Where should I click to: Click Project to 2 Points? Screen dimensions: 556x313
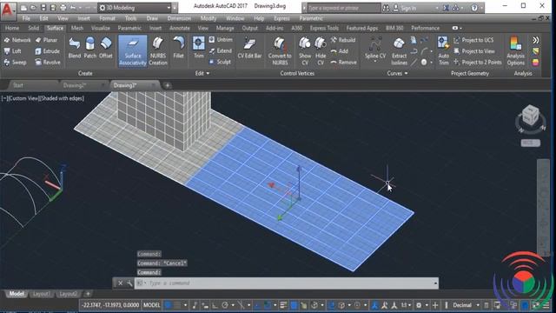pyautogui.click(x=478, y=63)
